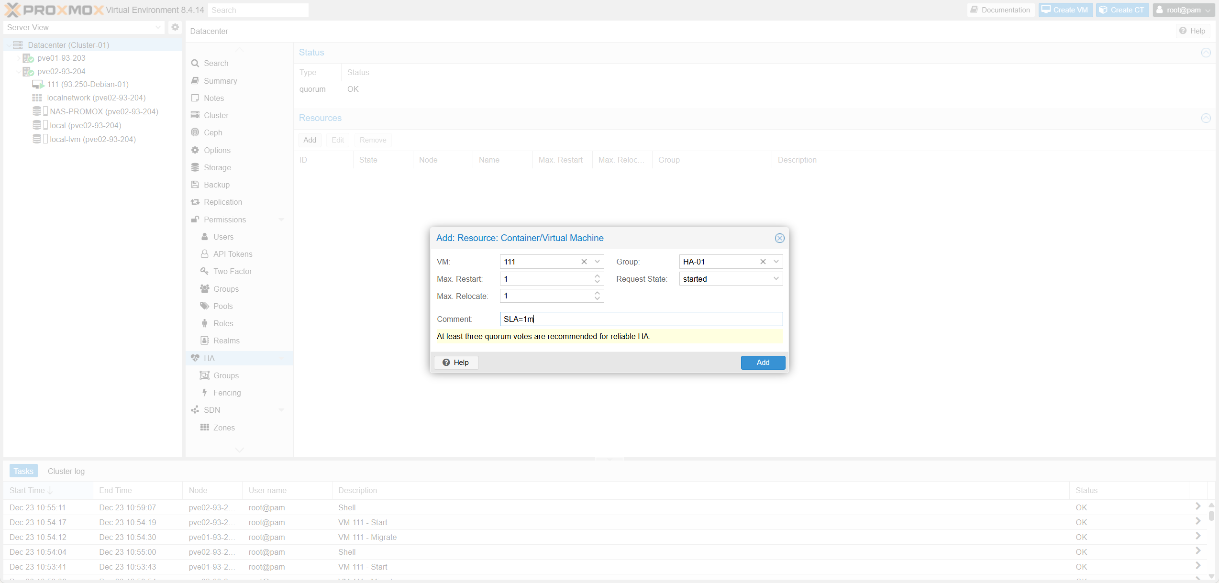Open the Group dropdown list

776,262
